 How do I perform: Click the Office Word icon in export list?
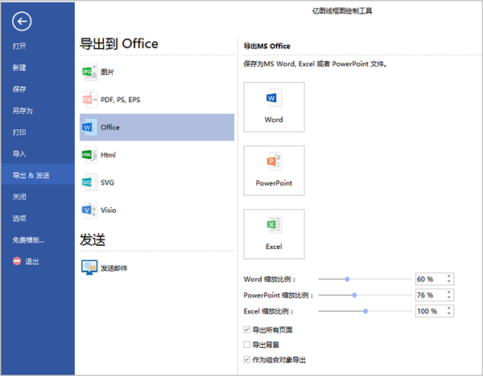click(89, 127)
